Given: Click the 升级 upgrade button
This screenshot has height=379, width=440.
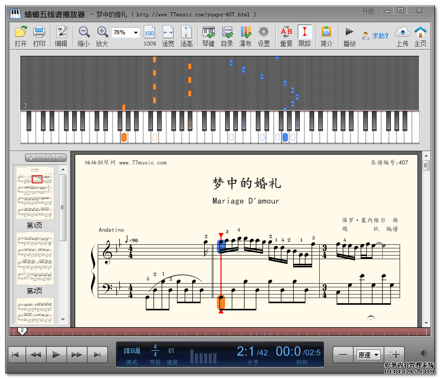Looking at the screenshot, I should [368, 11].
